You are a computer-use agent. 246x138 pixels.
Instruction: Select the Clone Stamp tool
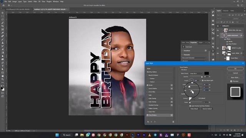coord(3,43)
